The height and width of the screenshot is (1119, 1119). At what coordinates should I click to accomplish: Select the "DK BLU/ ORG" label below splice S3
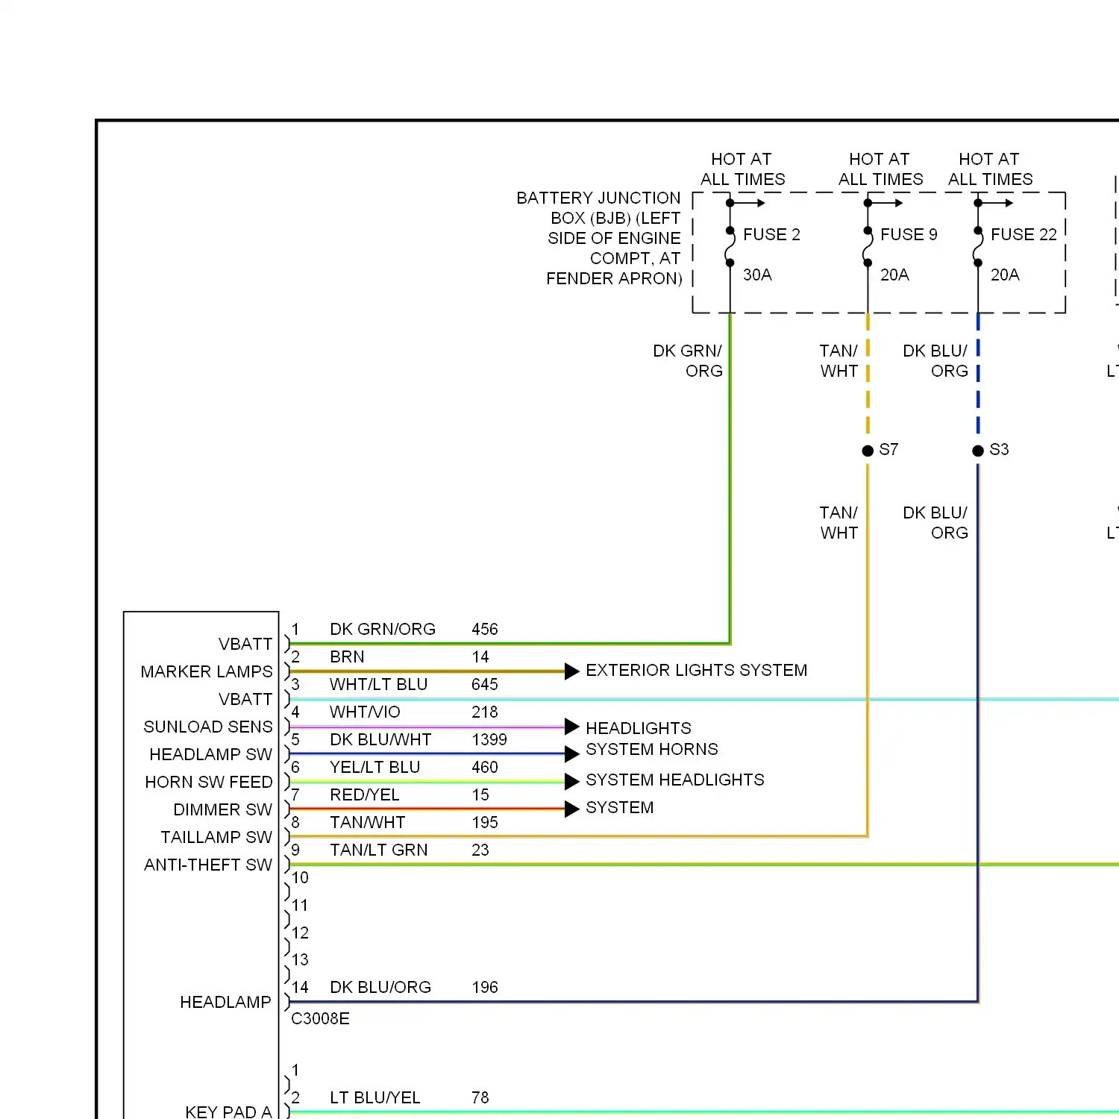(x=935, y=523)
